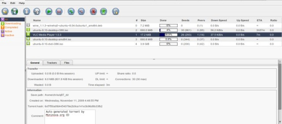This screenshot has height=124, width=282.
Task: Switch to the Files tab
Action: 67,63
